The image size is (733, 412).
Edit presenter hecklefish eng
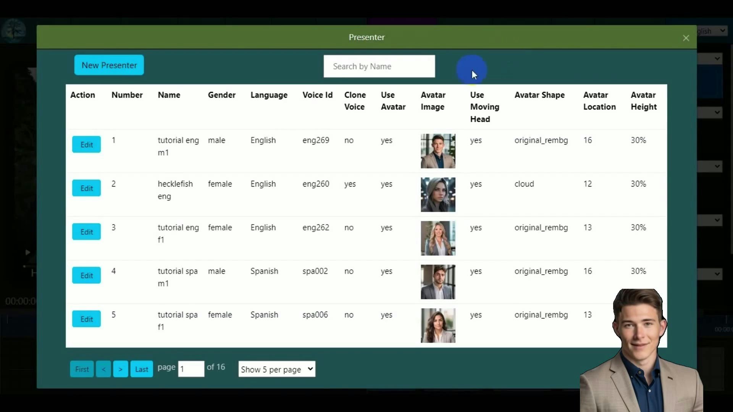point(86,188)
